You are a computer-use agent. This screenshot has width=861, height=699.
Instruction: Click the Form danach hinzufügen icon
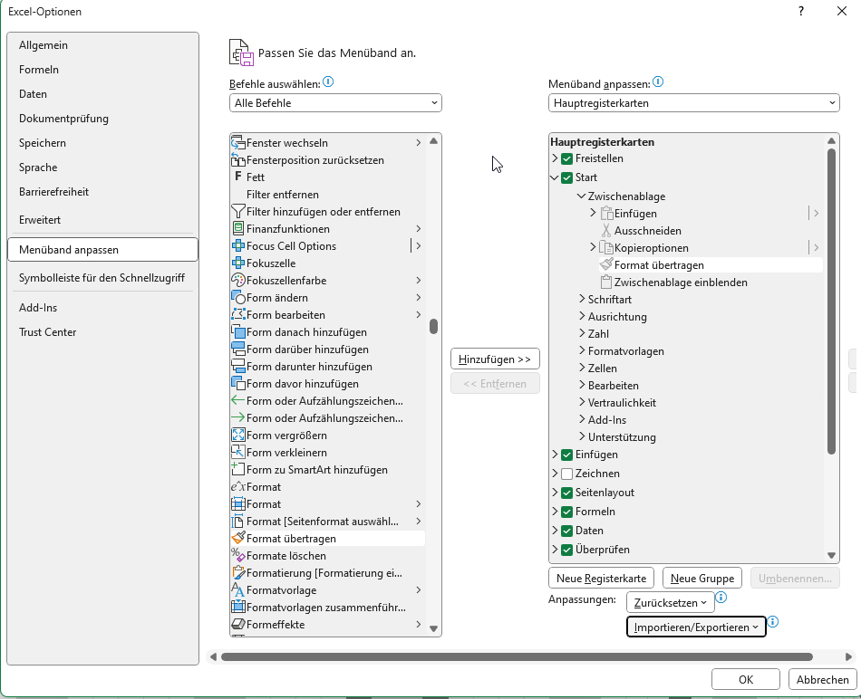pos(237,332)
